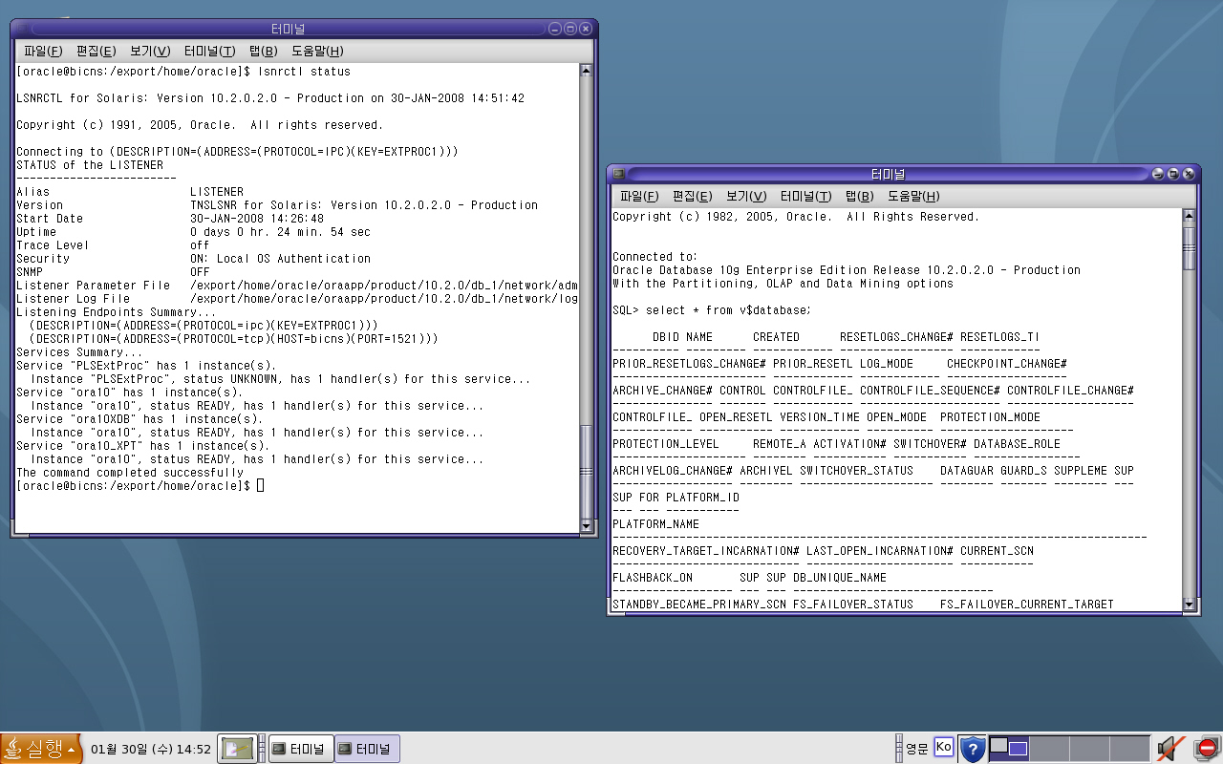Switch to the fourth workspace in the pager

[x=1129, y=749]
